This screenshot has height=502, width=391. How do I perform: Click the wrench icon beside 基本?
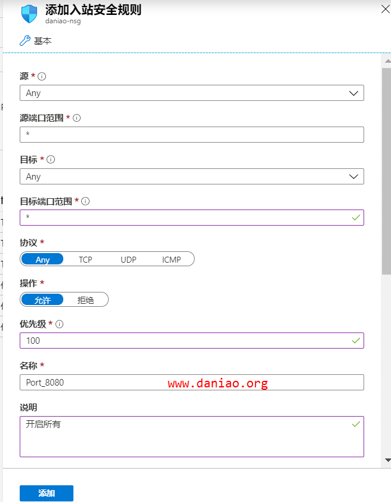(24, 41)
